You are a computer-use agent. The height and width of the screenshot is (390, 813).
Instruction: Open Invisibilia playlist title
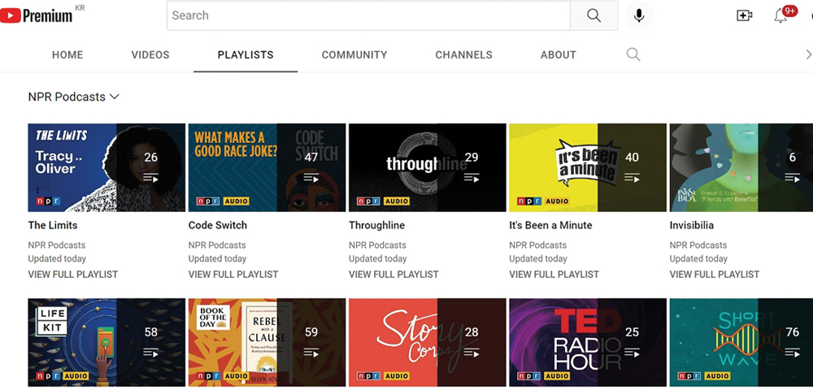point(692,225)
